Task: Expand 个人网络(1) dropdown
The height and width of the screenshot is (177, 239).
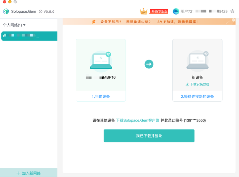Action: pos(14,25)
